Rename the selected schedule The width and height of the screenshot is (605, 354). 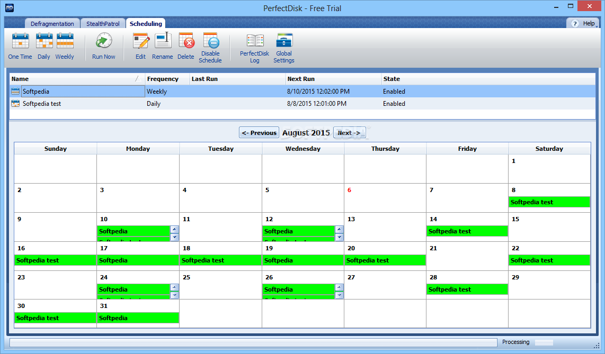pos(163,46)
